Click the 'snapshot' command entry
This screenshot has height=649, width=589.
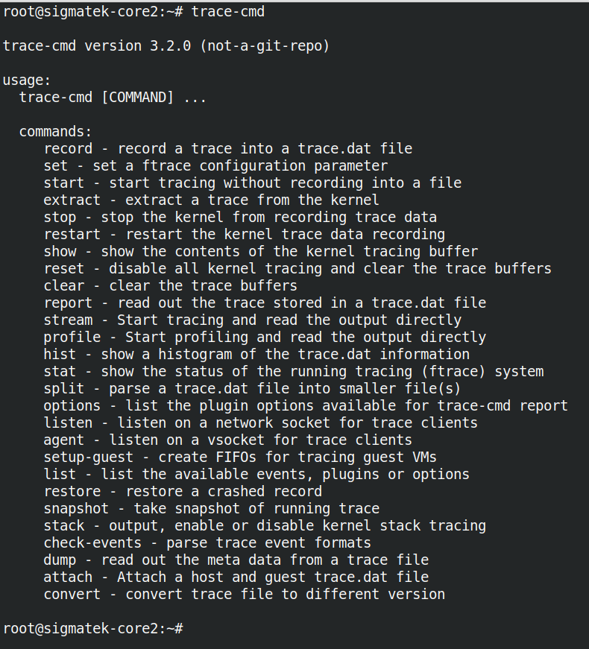pyautogui.click(x=76, y=508)
